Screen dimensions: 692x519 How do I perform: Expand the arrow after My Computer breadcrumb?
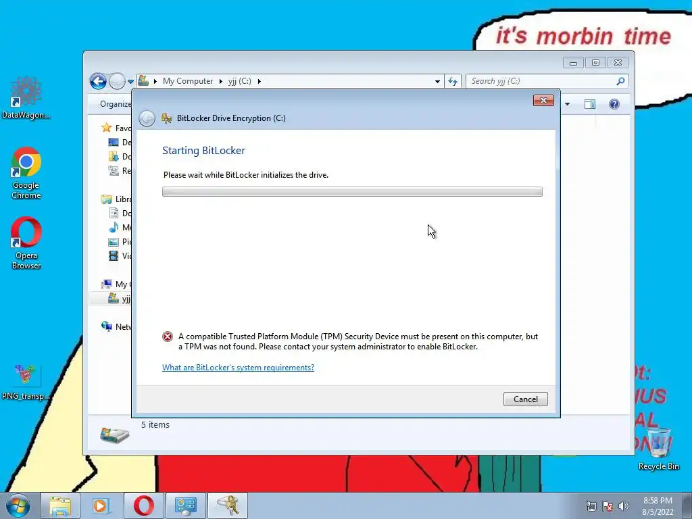(x=221, y=81)
